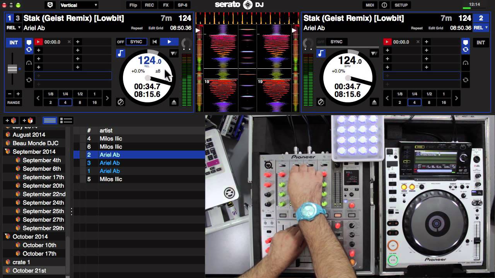Select 4-beat auto loop on left deck
Screen dimensions: 495x278
click(65, 102)
